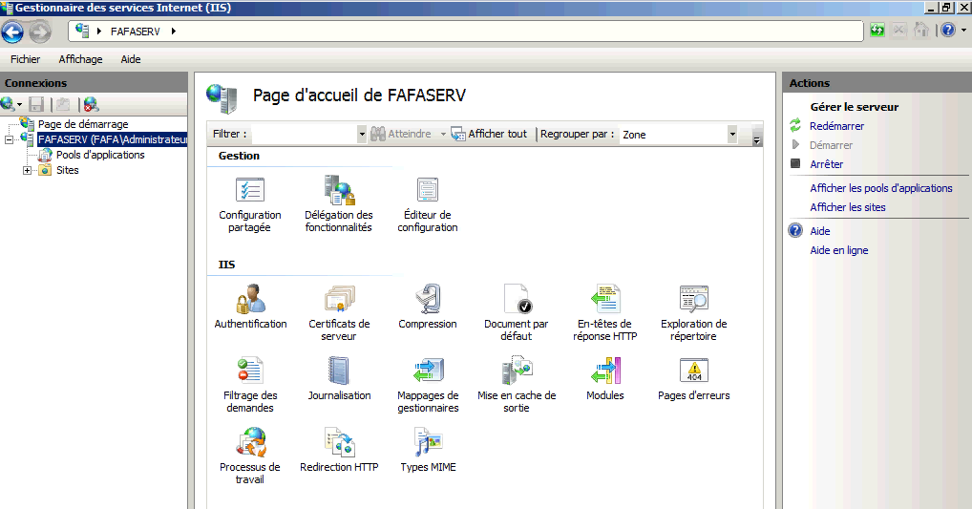
Task: Open the Modules feature
Action: (605, 379)
